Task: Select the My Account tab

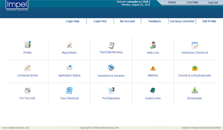Action: click(127, 21)
